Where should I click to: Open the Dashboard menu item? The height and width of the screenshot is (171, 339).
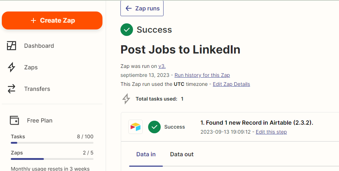pyautogui.click(x=39, y=46)
